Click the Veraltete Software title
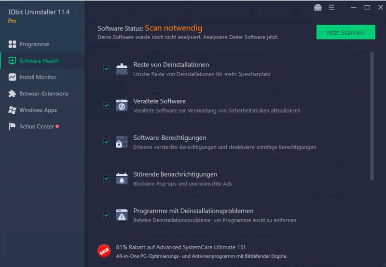386x267 pixels. (x=159, y=101)
